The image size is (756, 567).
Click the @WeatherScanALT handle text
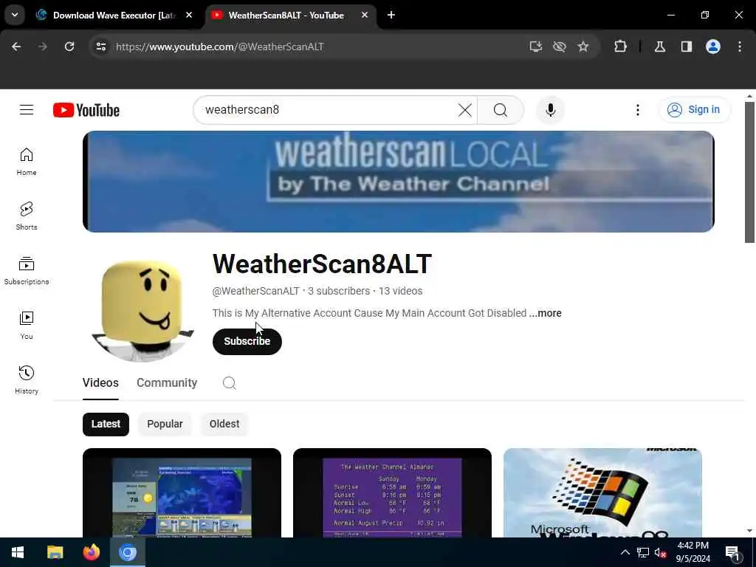tap(256, 291)
